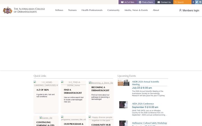The height and width of the screenshot is (126, 202).
Task: Click the College crest logo
Action: [x=8, y=10]
